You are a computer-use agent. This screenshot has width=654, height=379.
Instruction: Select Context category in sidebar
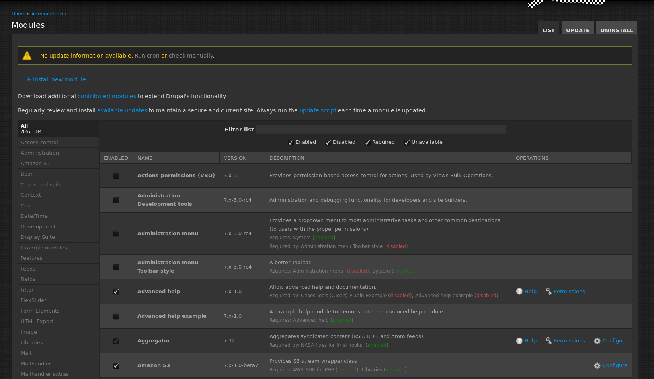click(59, 195)
